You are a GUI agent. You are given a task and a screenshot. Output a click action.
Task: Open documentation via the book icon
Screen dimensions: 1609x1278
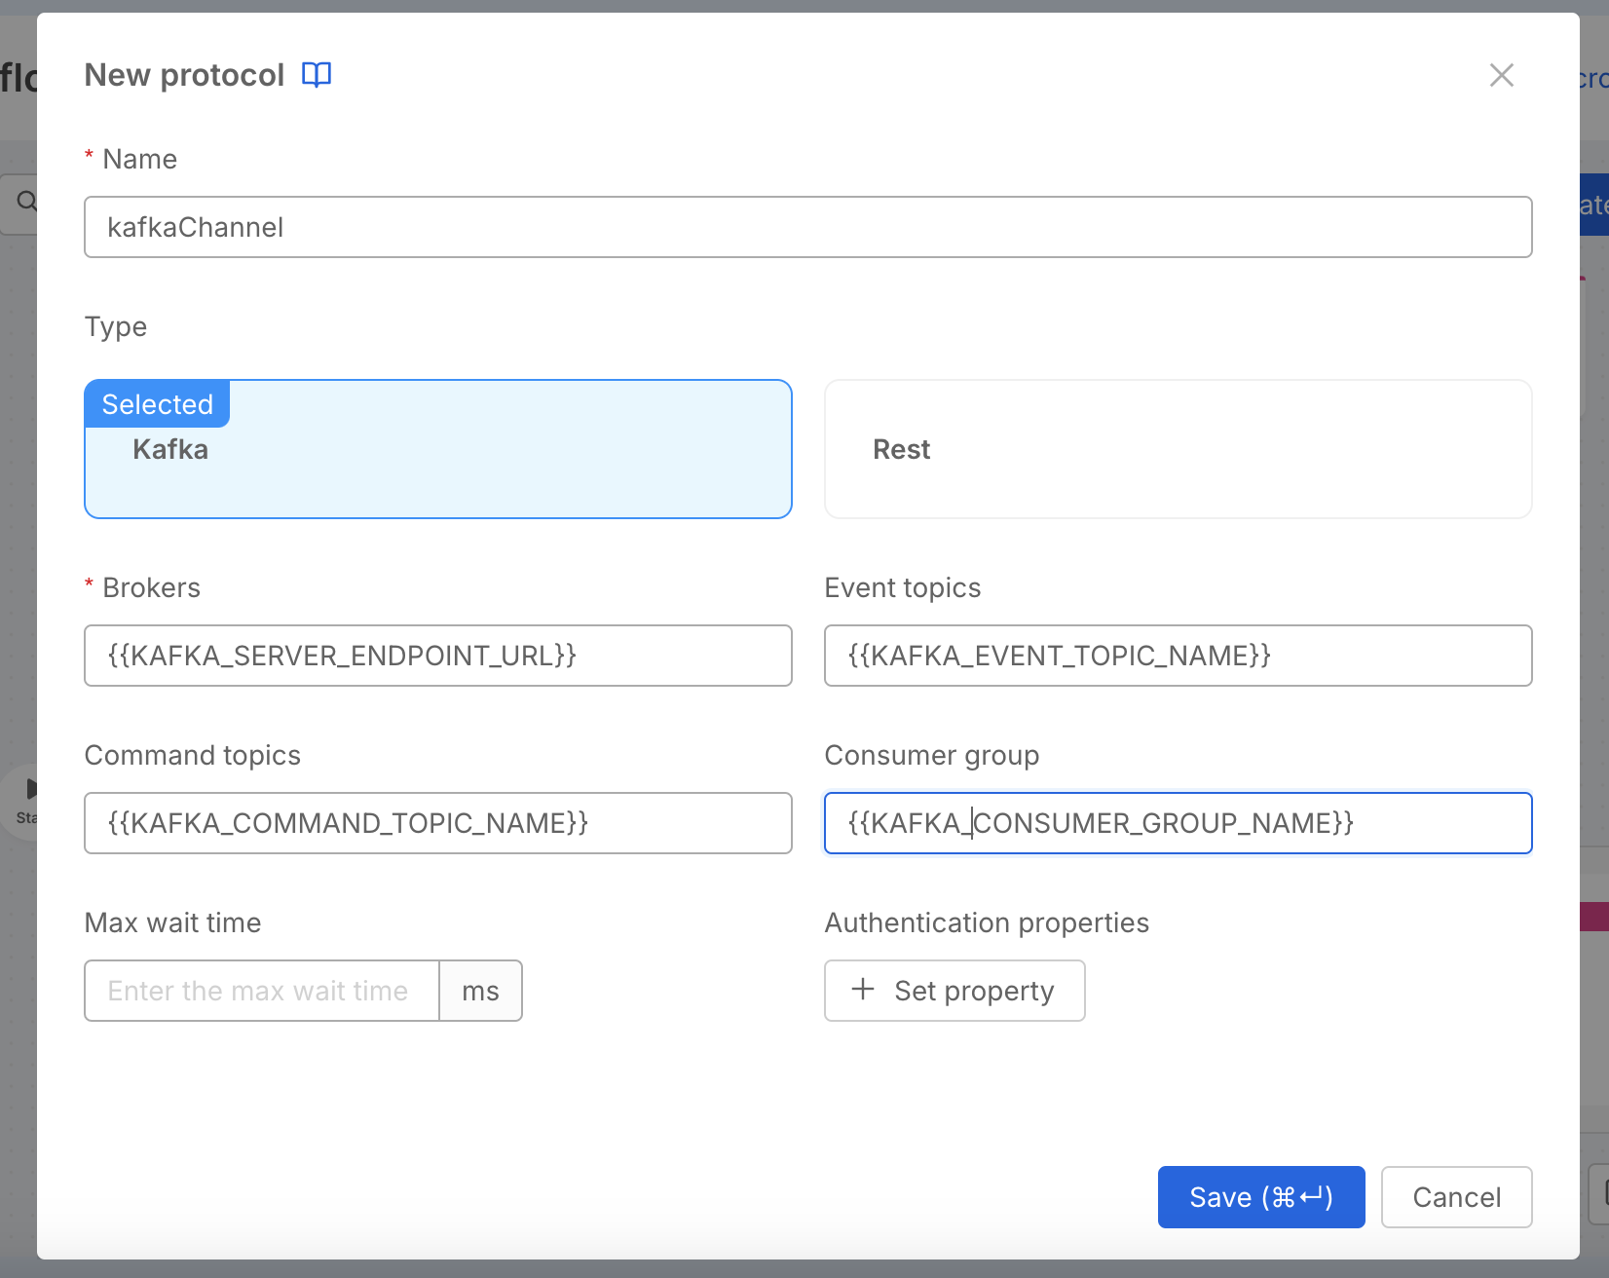(x=317, y=74)
